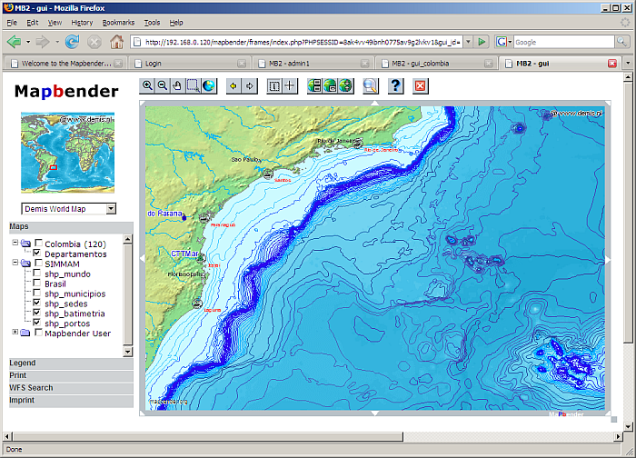
Task: Collapse the SIMMAM folder tree node
Action: click(x=15, y=264)
